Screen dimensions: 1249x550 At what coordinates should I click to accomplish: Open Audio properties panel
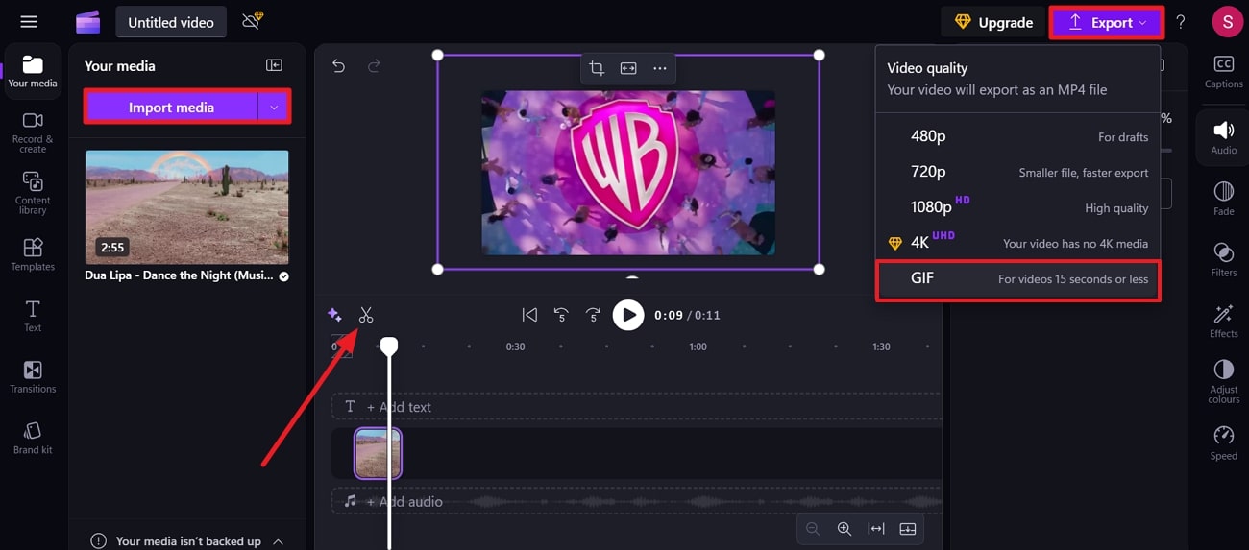click(1224, 137)
